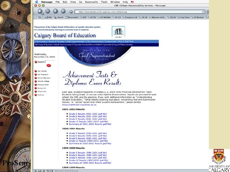Screen dimensions: 230x172
Task: Open the Mail toolbar icon
Action: [x=49, y=17]
